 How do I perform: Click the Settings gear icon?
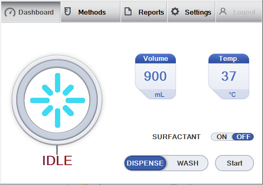tap(175, 12)
